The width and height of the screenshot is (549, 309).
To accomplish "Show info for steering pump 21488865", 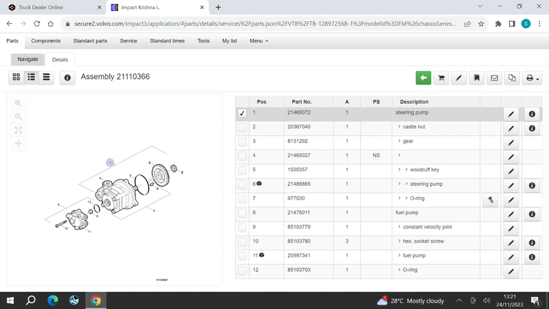I will coord(532,185).
